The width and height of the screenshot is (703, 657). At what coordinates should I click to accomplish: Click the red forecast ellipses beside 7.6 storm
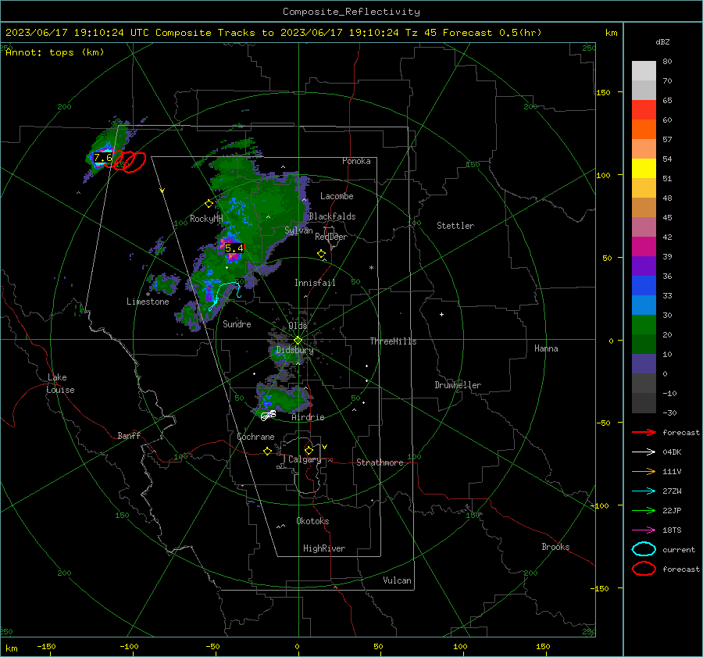129,162
